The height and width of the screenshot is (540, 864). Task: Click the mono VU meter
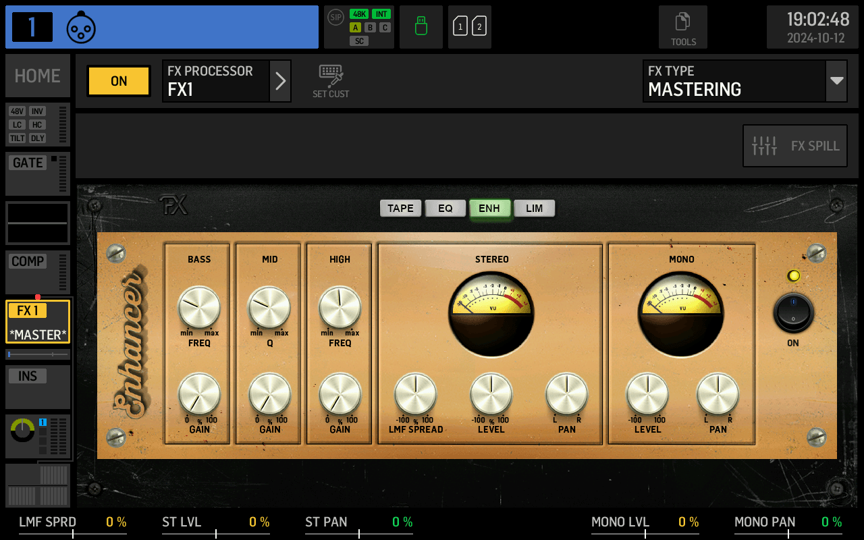point(682,314)
